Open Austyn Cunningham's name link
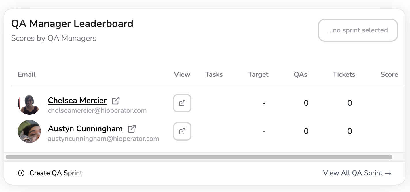 click(85, 129)
